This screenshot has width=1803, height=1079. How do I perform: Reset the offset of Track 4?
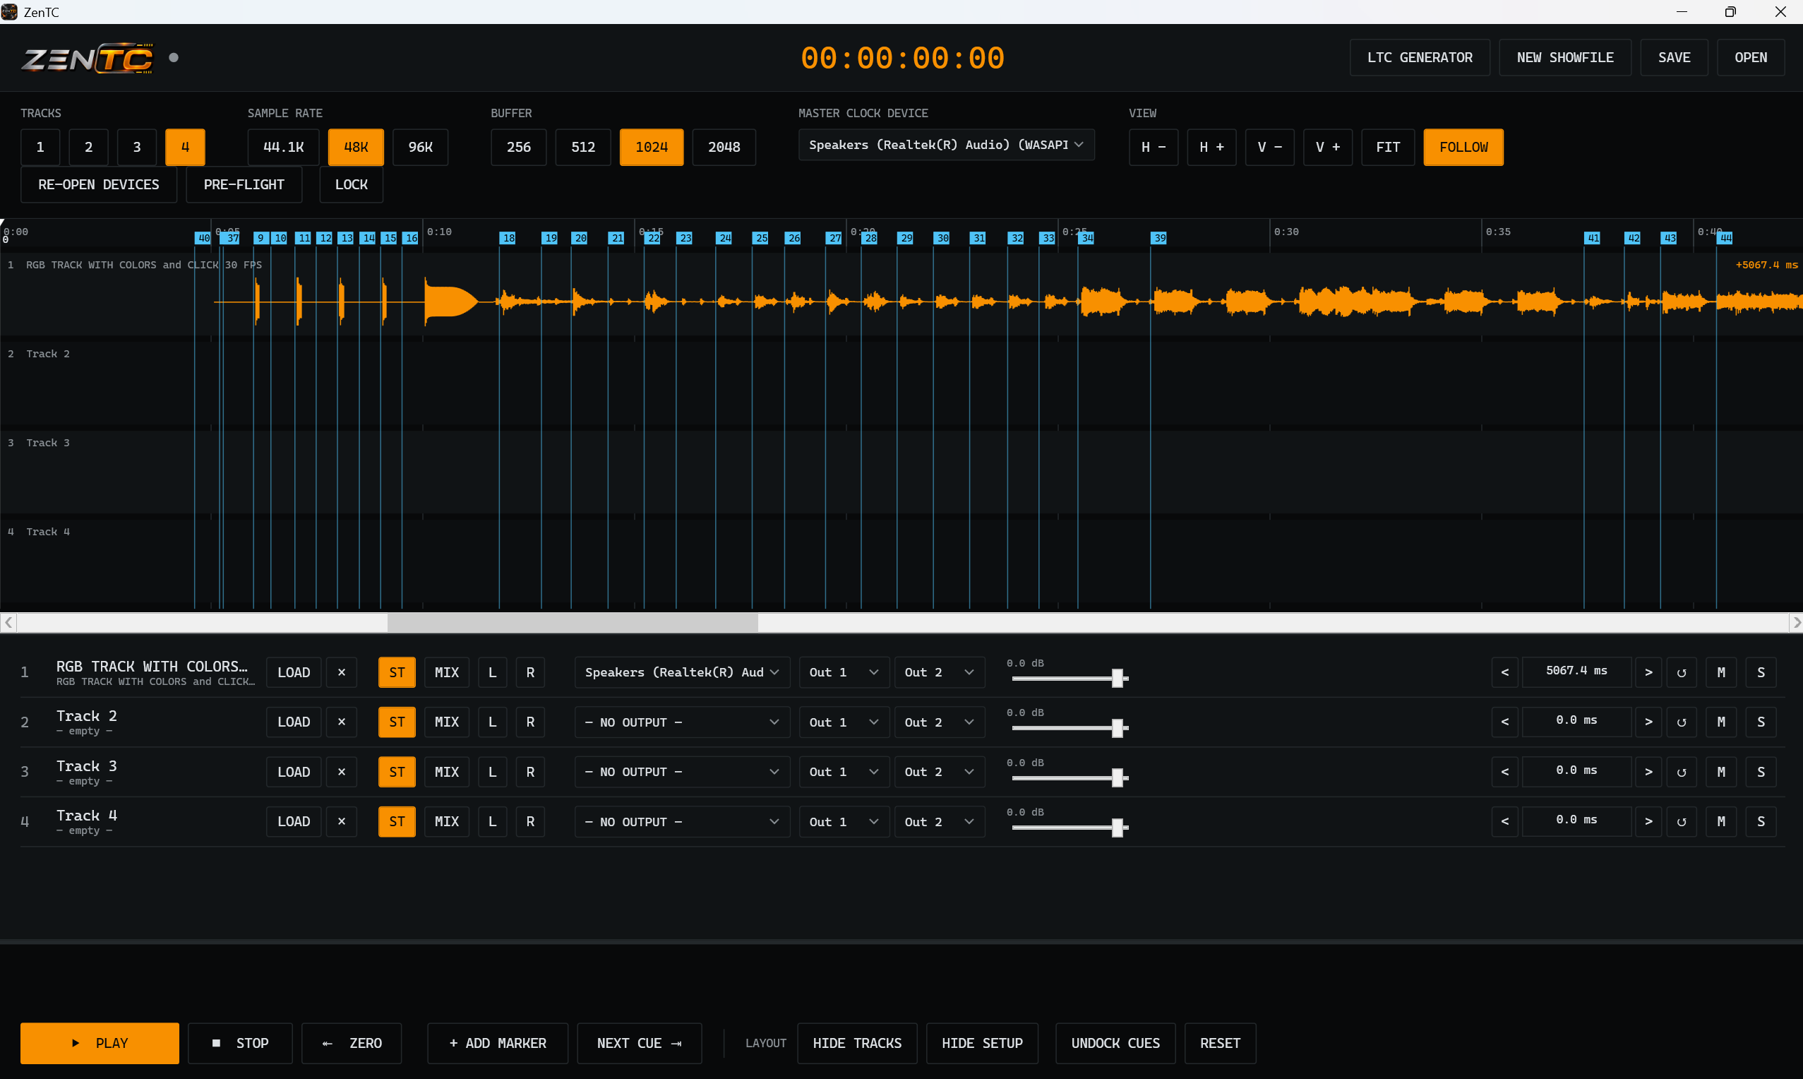click(1682, 822)
